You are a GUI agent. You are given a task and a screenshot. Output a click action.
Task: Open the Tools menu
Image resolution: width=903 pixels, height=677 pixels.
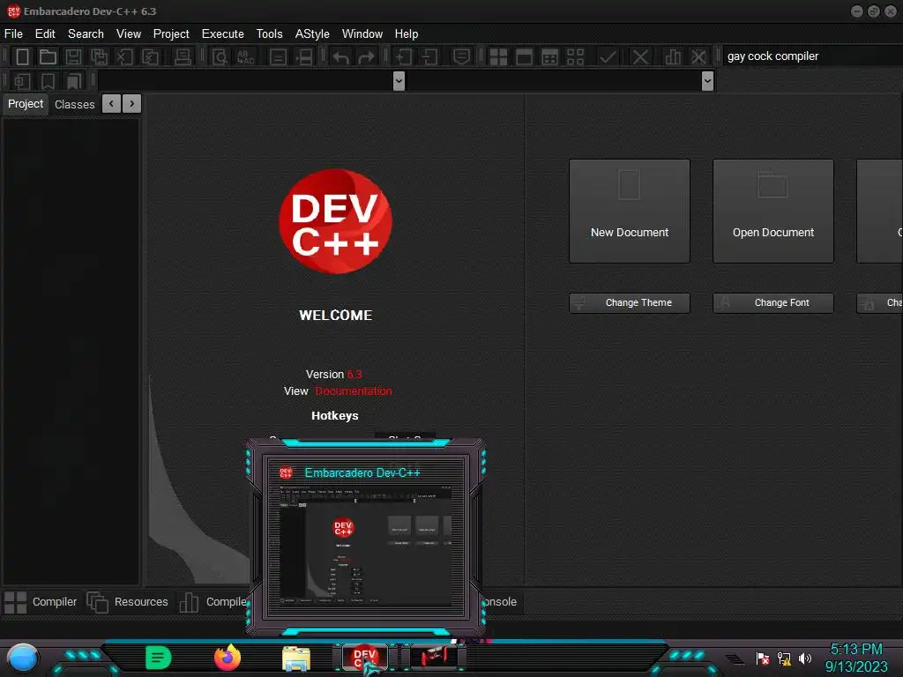(x=269, y=34)
